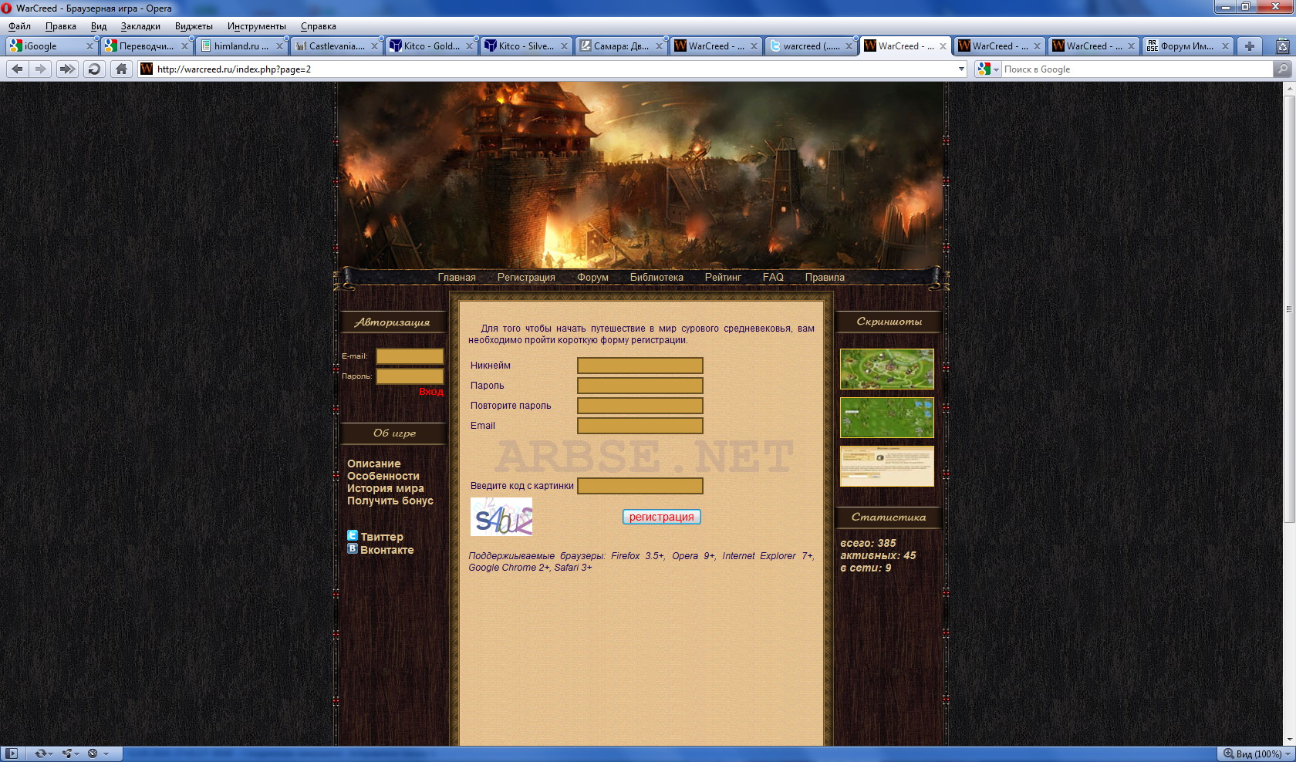Image resolution: width=1296 pixels, height=762 pixels.
Task: Close the iGoogle tab
Action: pos(89,46)
